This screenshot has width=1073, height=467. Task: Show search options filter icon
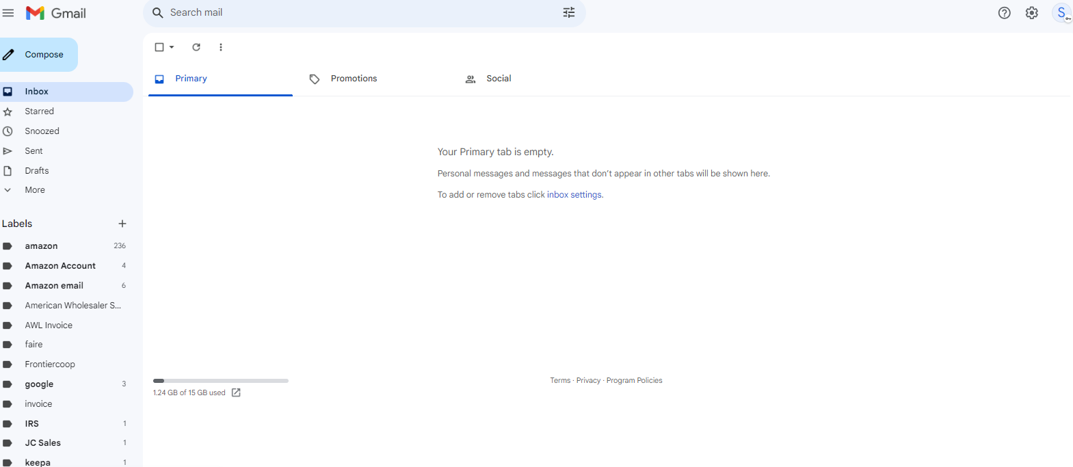point(569,13)
